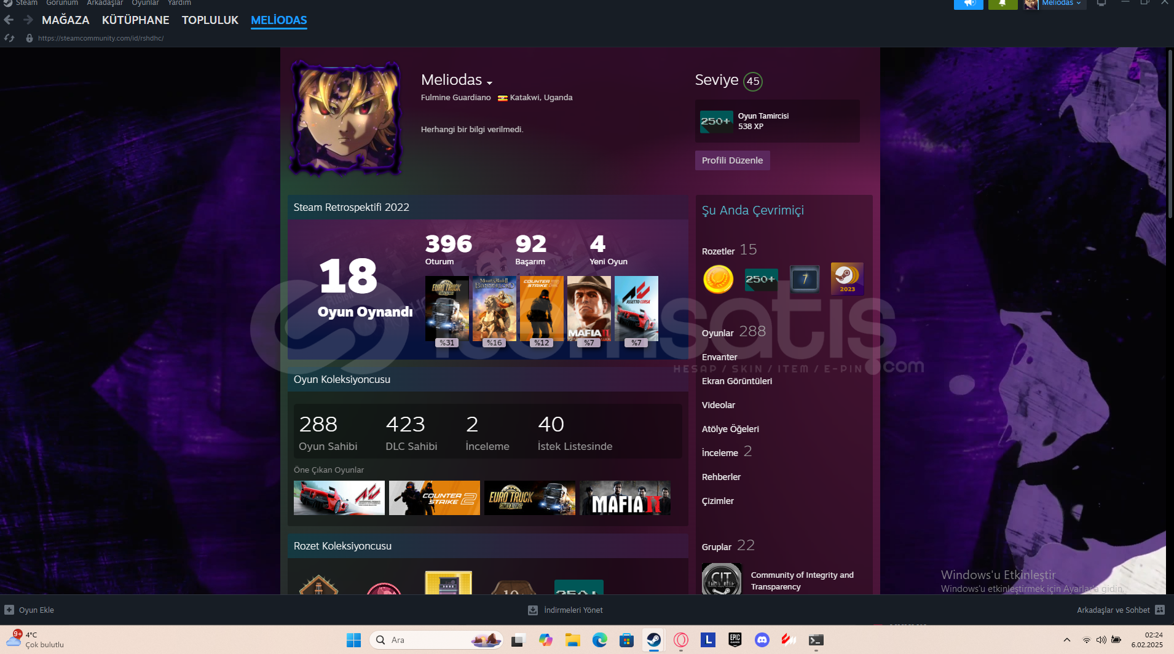
Task: Click the plus icon beside Oyun Ekle
Action: (x=9, y=610)
